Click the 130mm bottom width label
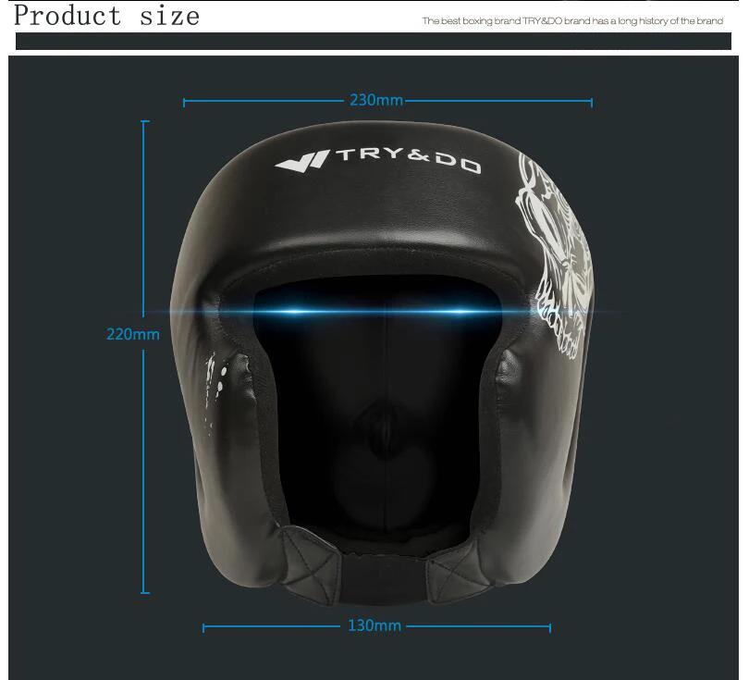 point(374,625)
